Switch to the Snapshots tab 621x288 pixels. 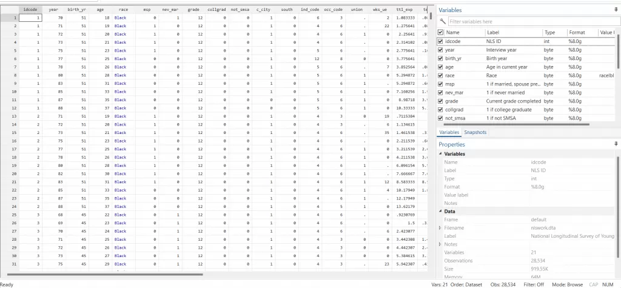click(474, 132)
